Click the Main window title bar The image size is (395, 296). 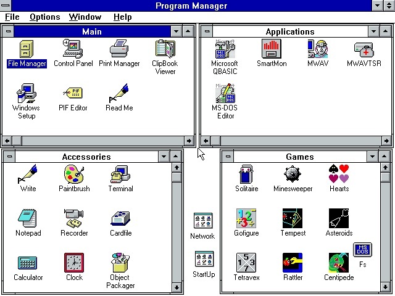tap(92, 31)
